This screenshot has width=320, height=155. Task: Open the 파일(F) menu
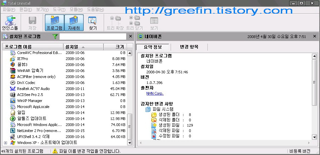click(9, 10)
